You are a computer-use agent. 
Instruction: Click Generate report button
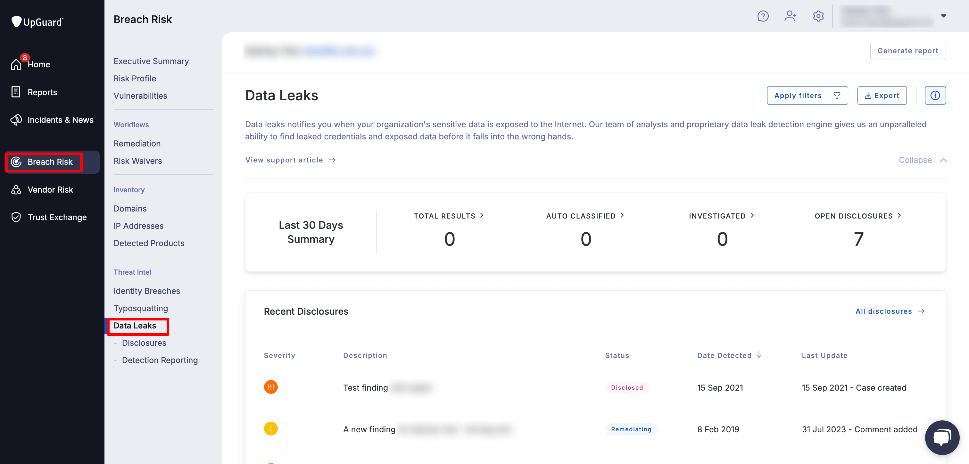(x=908, y=50)
